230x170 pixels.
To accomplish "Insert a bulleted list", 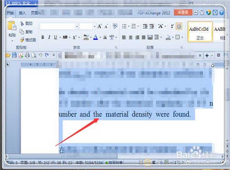I will tap(124, 26).
